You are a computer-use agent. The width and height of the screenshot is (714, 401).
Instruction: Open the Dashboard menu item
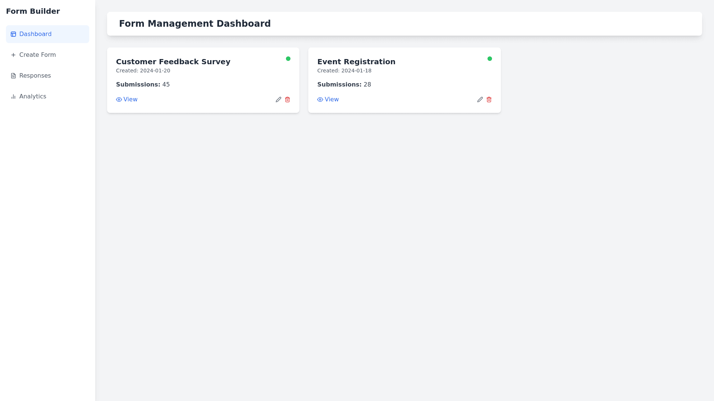[36, 34]
